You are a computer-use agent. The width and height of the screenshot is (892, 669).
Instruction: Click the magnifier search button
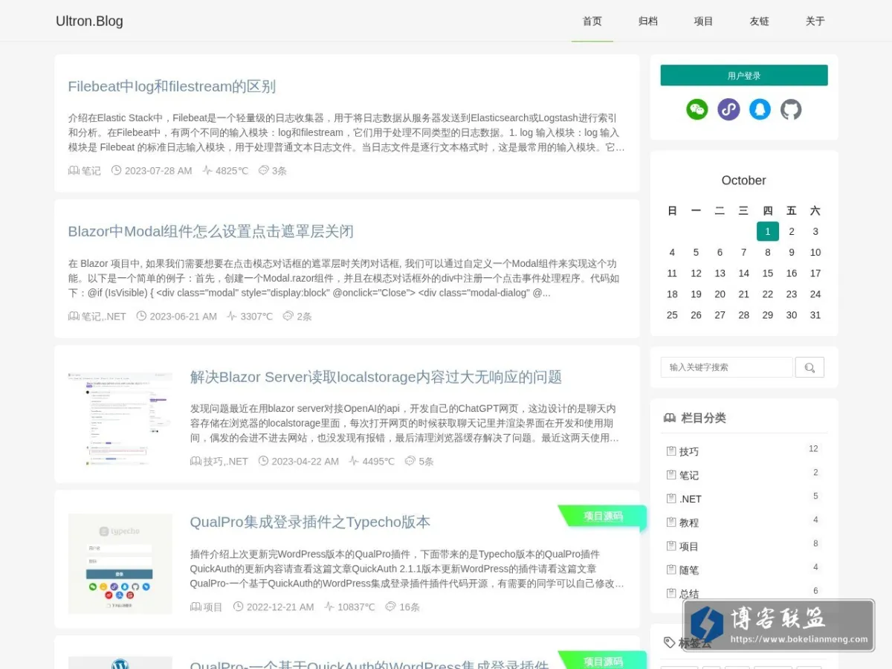(809, 367)
